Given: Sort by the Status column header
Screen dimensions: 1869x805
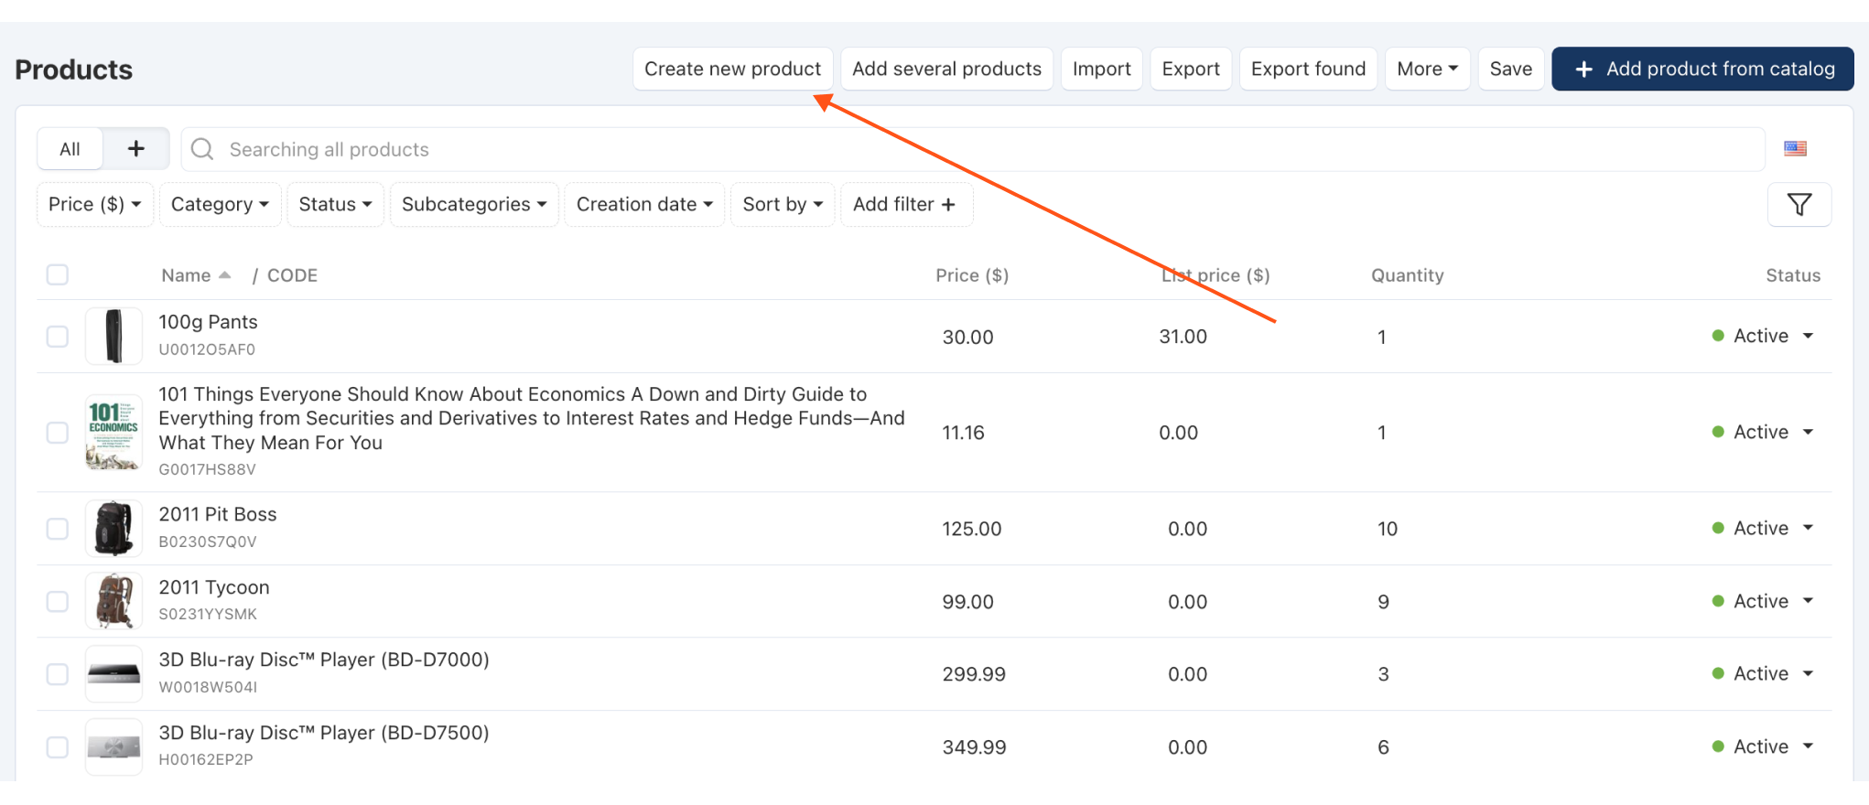Looking at the screenshot, I should (x=1792, y=275).
